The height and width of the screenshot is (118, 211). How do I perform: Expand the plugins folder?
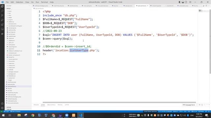(x=11, y=20)
